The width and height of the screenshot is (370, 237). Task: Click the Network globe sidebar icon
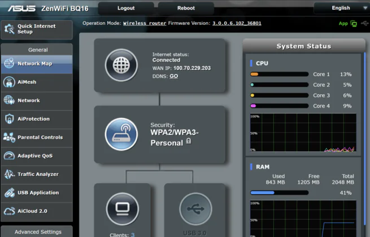[9, 100]
